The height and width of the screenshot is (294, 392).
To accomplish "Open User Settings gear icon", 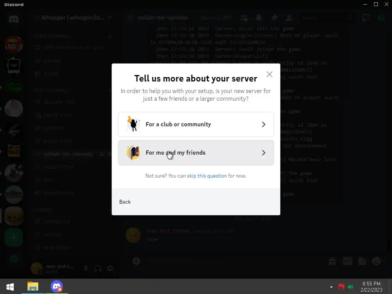I will click(110, 268).
